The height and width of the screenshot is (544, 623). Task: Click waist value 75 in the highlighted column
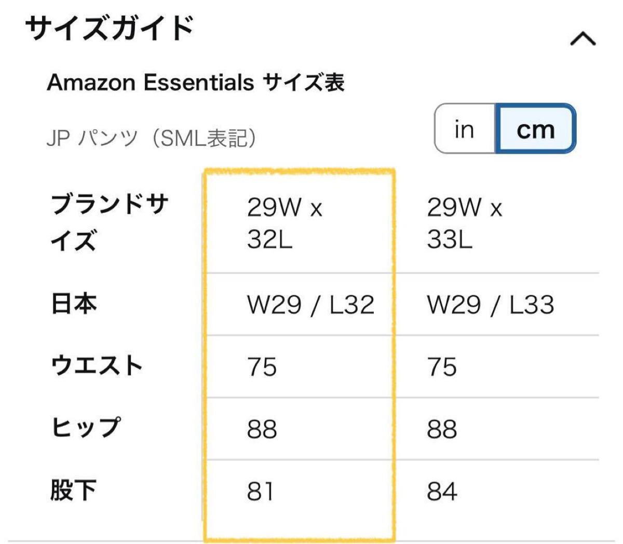click(262, 366)
